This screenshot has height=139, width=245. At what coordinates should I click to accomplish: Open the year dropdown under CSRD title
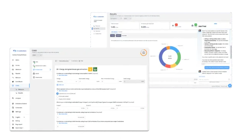(37, 55)
